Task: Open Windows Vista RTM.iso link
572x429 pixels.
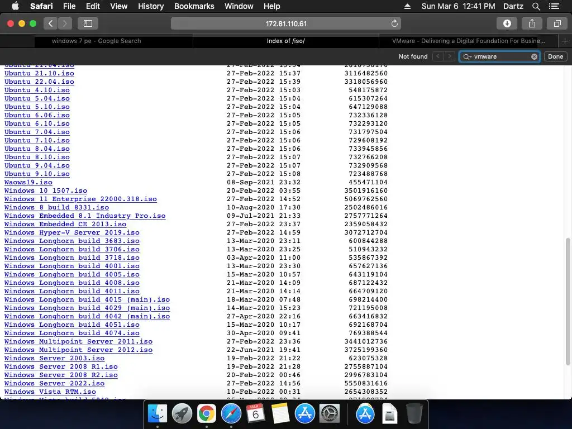Action: pos(50,392)
